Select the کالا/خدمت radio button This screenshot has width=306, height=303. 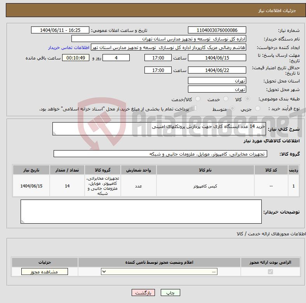click(198, 99)
